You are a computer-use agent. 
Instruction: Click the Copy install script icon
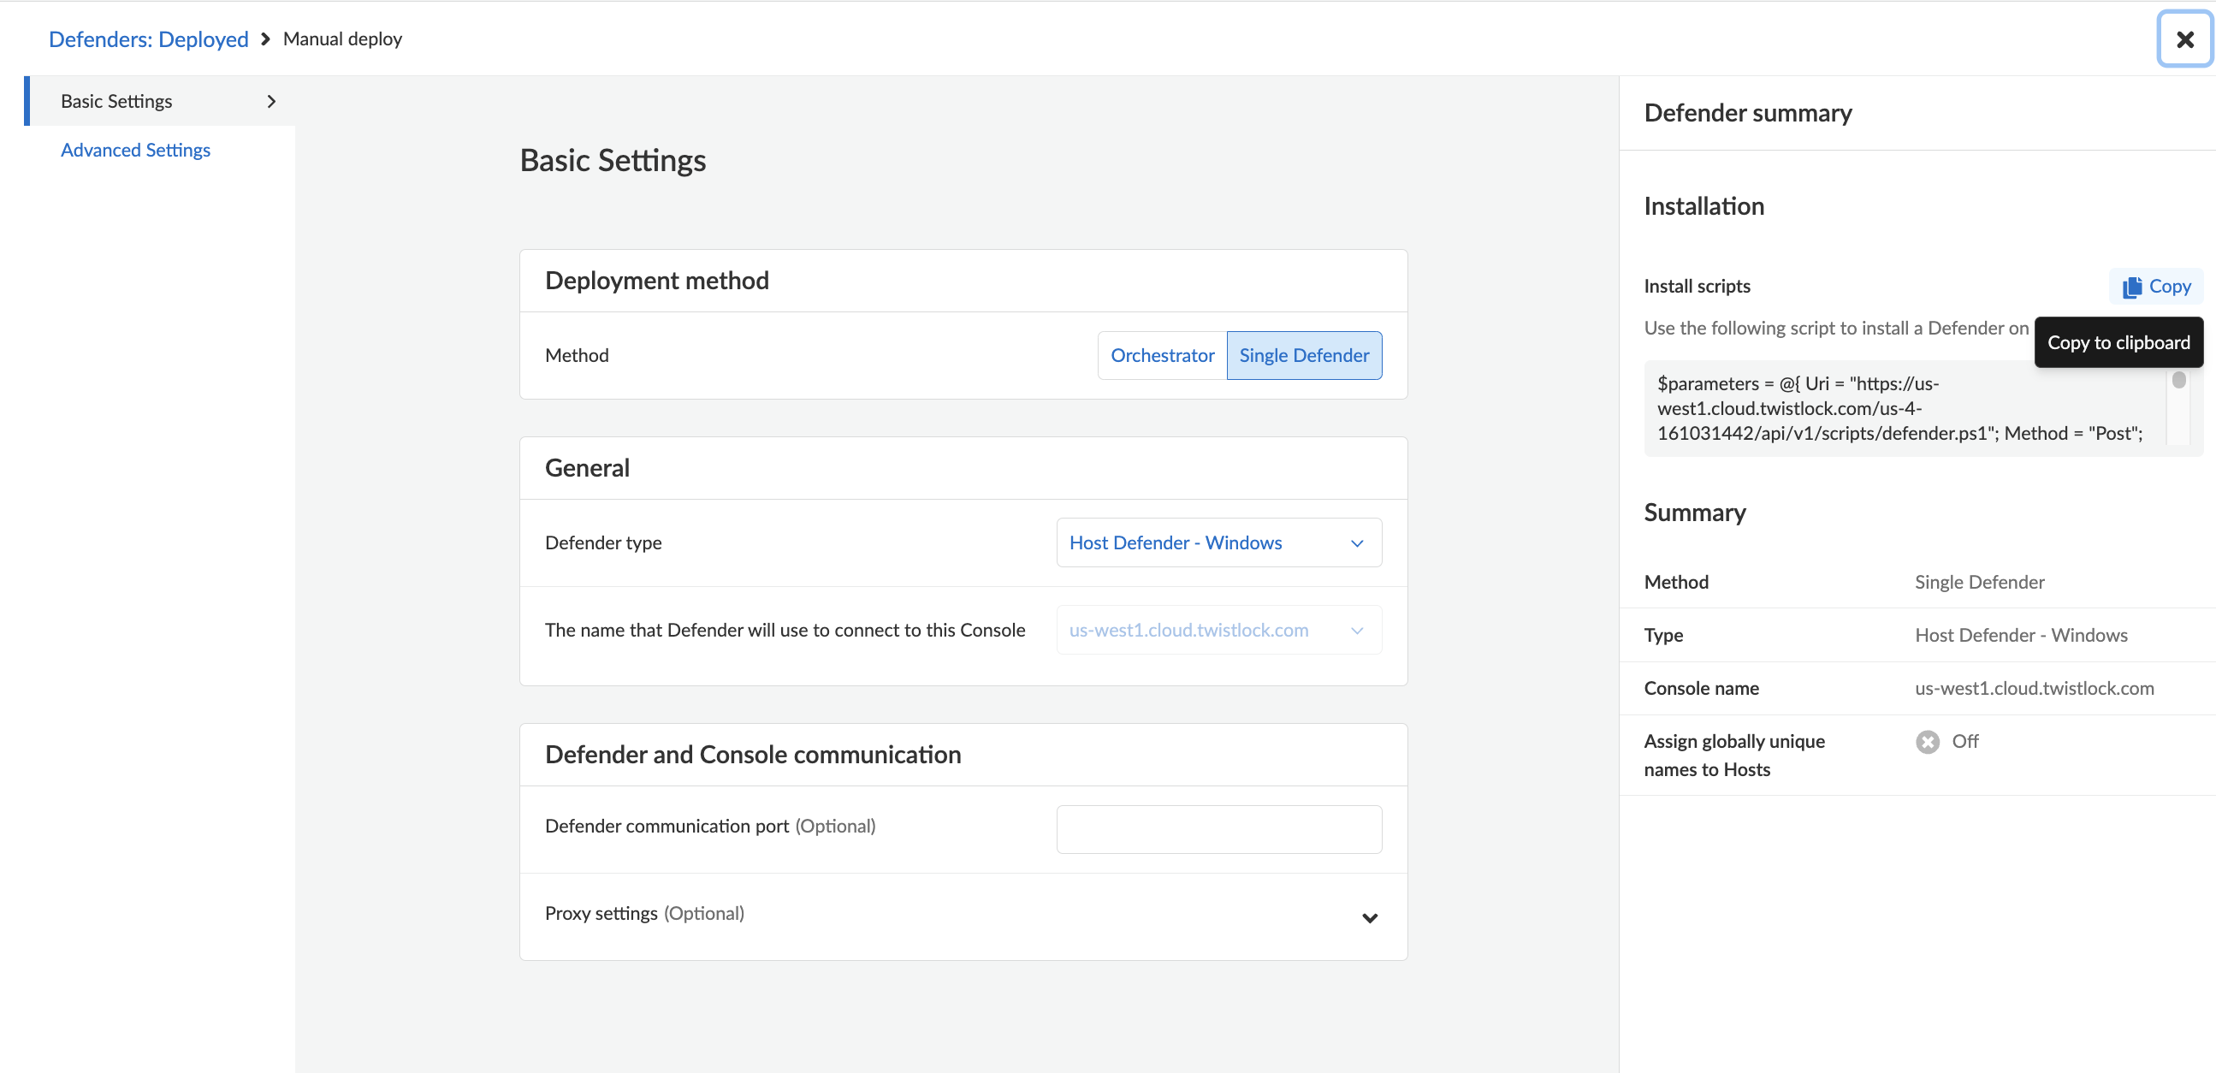(x=2131, y=288)
